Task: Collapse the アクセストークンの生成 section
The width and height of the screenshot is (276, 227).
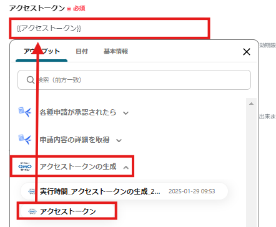Action: point(126,168)
